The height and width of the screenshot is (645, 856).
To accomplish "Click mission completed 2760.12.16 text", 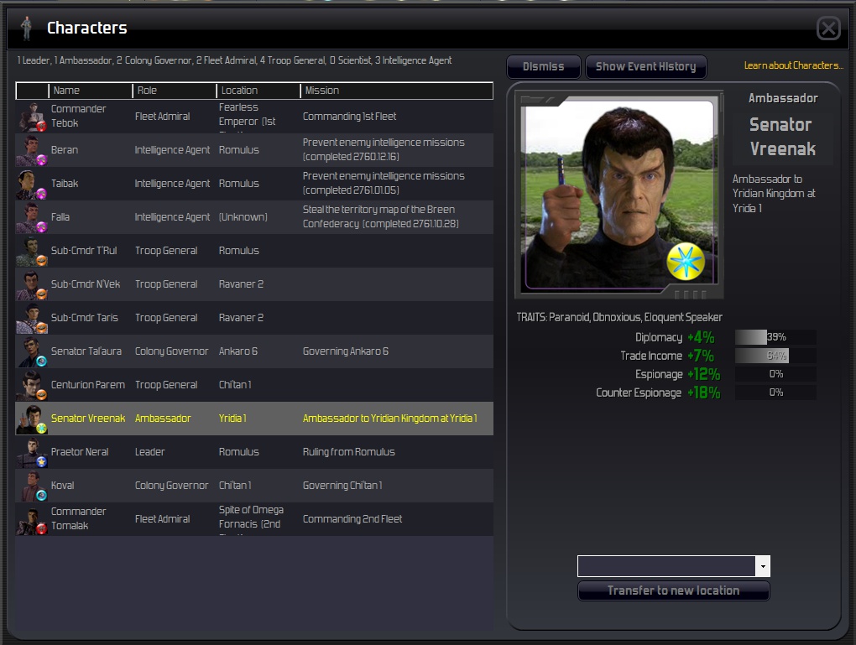I will (x=351, y=157).
